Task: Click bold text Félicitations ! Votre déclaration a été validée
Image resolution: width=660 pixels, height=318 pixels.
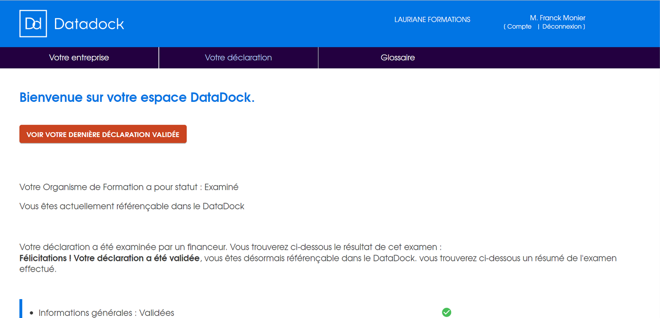Action: (109, 258)
